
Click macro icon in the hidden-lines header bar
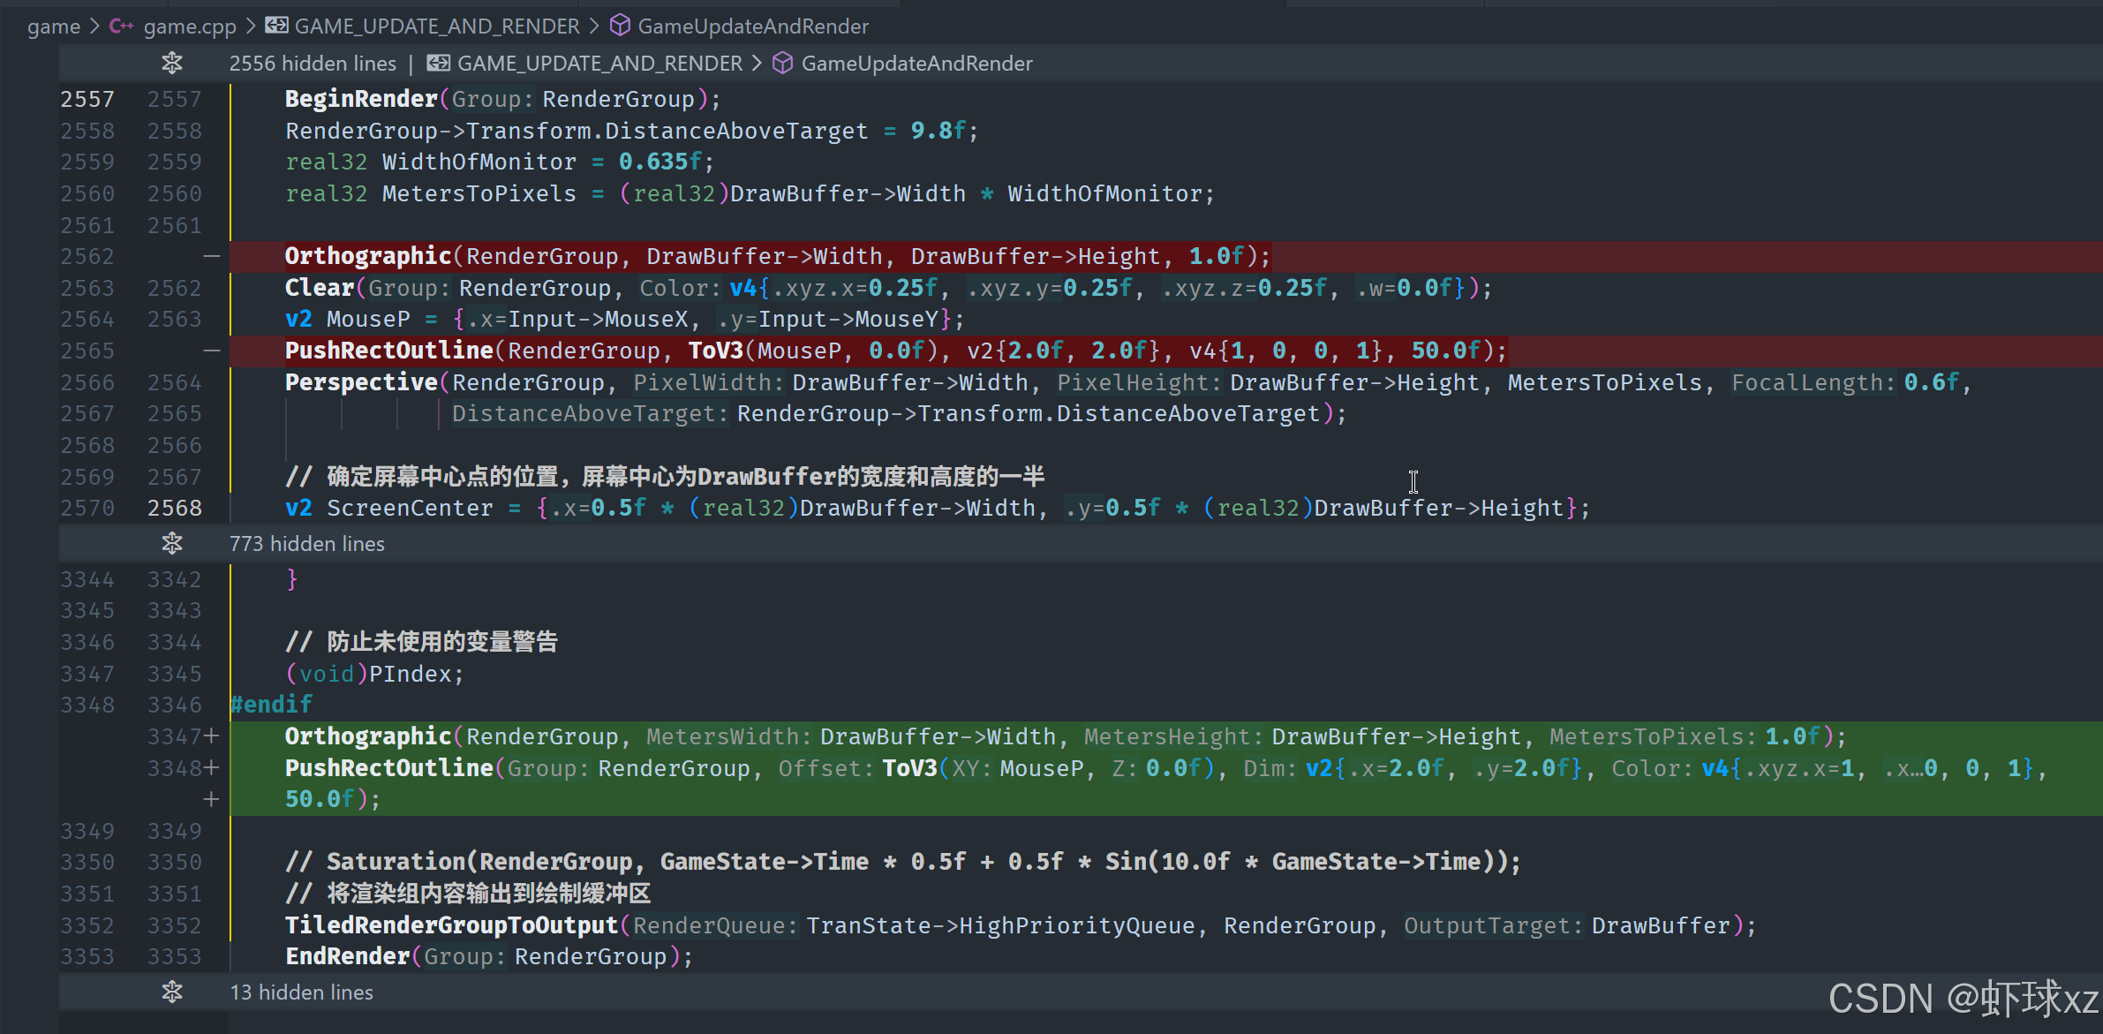[x=439, y=63]
